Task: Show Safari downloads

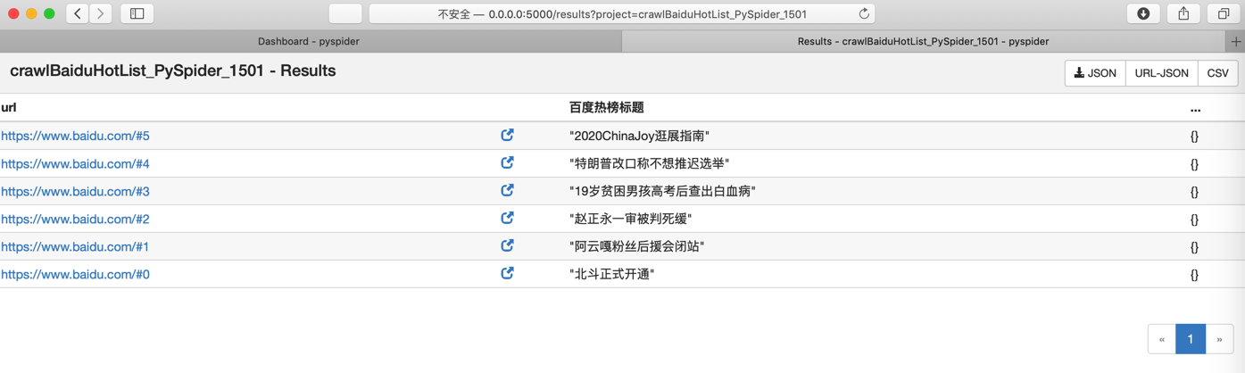Action: (1143, 13)
